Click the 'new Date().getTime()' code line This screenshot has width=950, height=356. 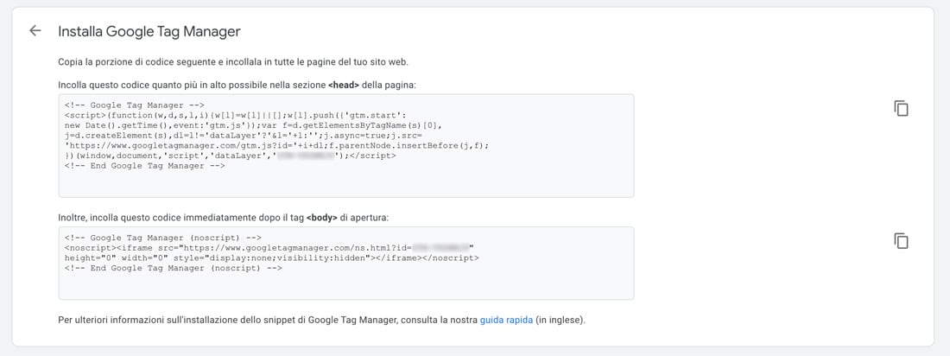(254, 125)
